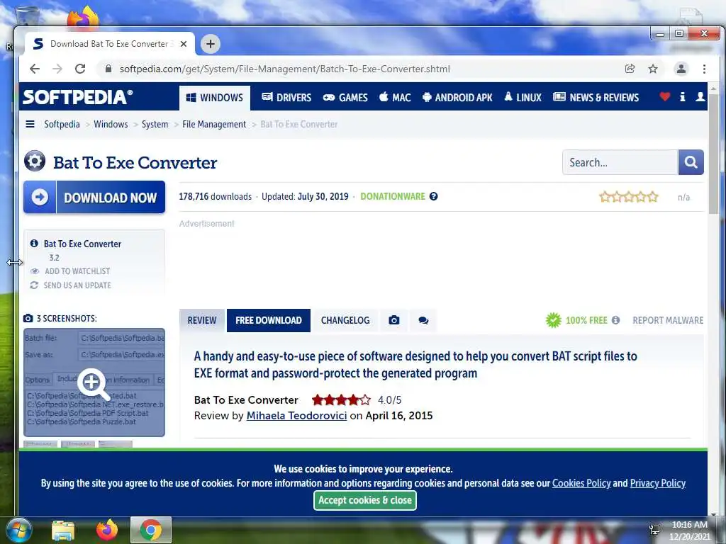Click the DOWNLOAD NOW button
Image resolution: width=726 pixels, height=544 pixels.
(x=94, y=197)
